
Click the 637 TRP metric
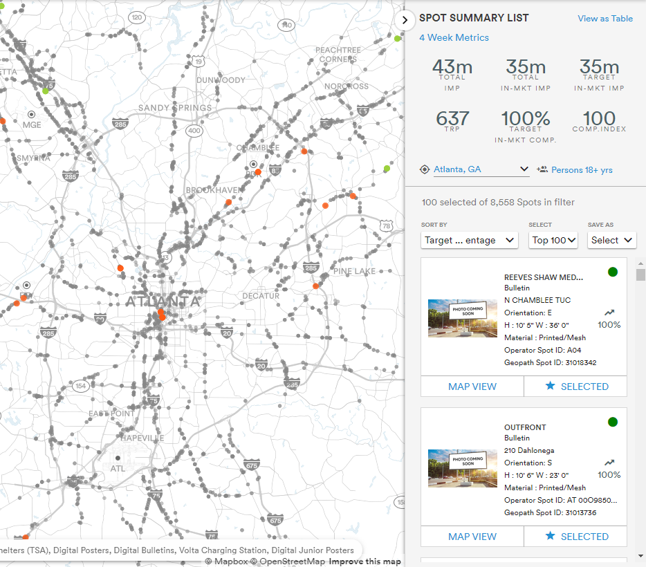(452, 120)
